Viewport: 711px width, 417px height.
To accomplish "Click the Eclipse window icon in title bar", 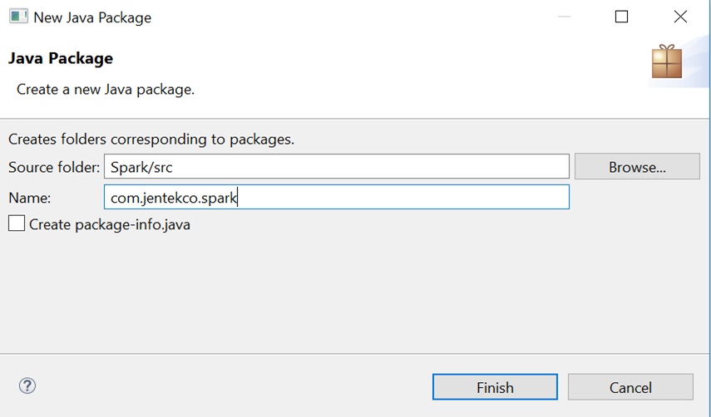I will [x=18, y=17].
